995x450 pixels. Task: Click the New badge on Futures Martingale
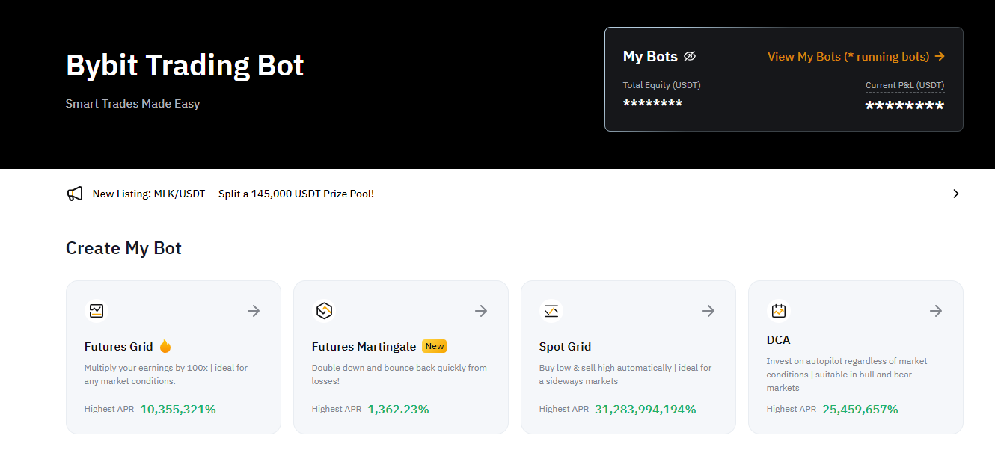pyautogui.click(x=435, y=346)
